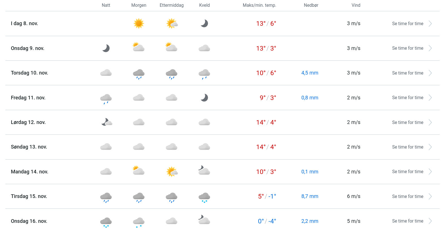Click the sunny morning icon for today
This screenshot has height=233, width=445.
(139, 23)
